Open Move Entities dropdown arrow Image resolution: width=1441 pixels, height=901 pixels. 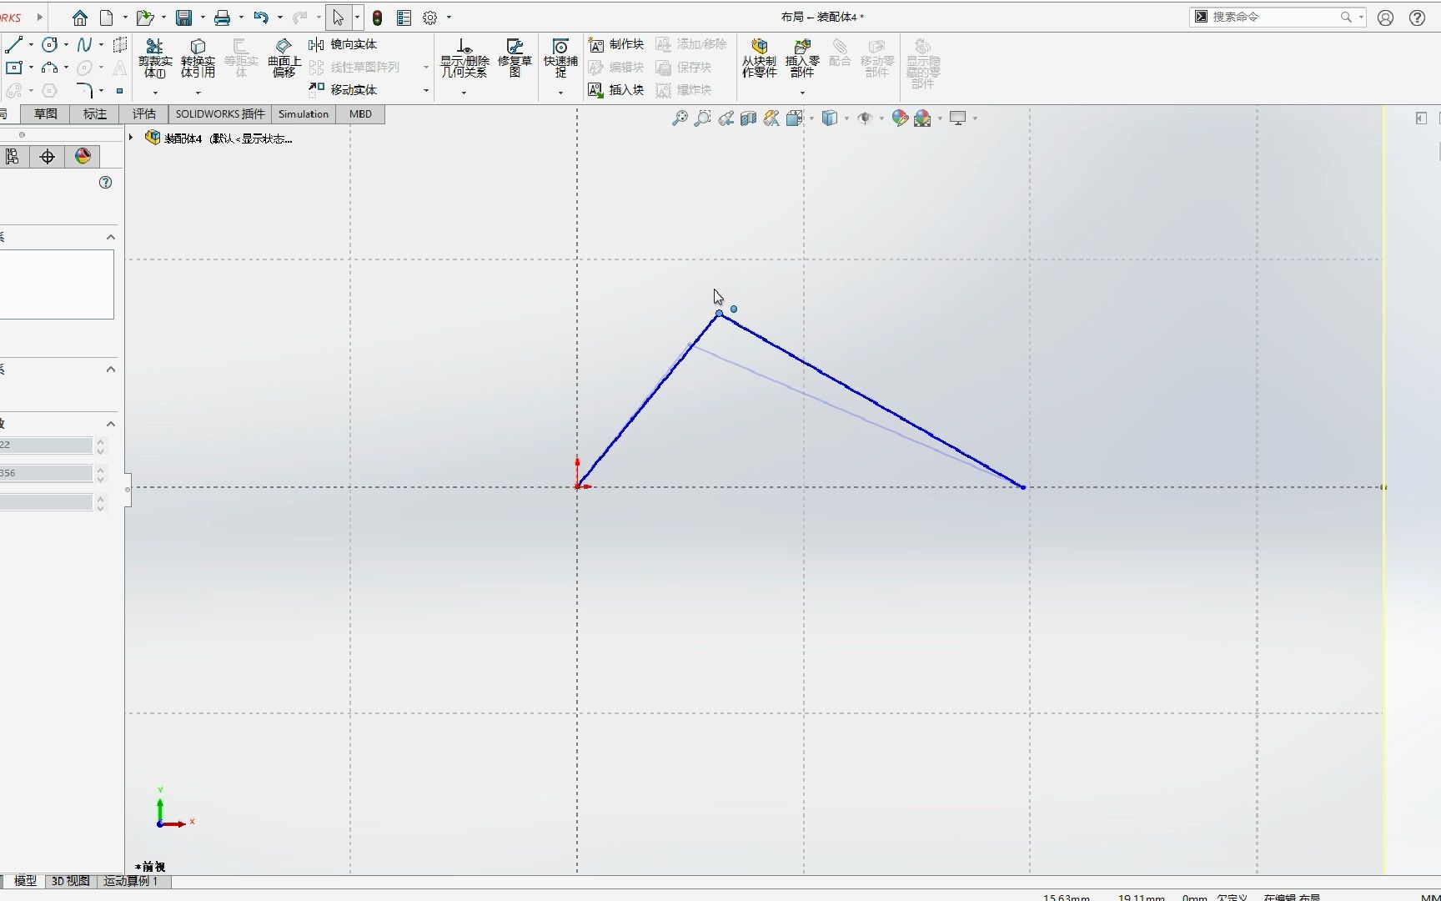point(426,90)
